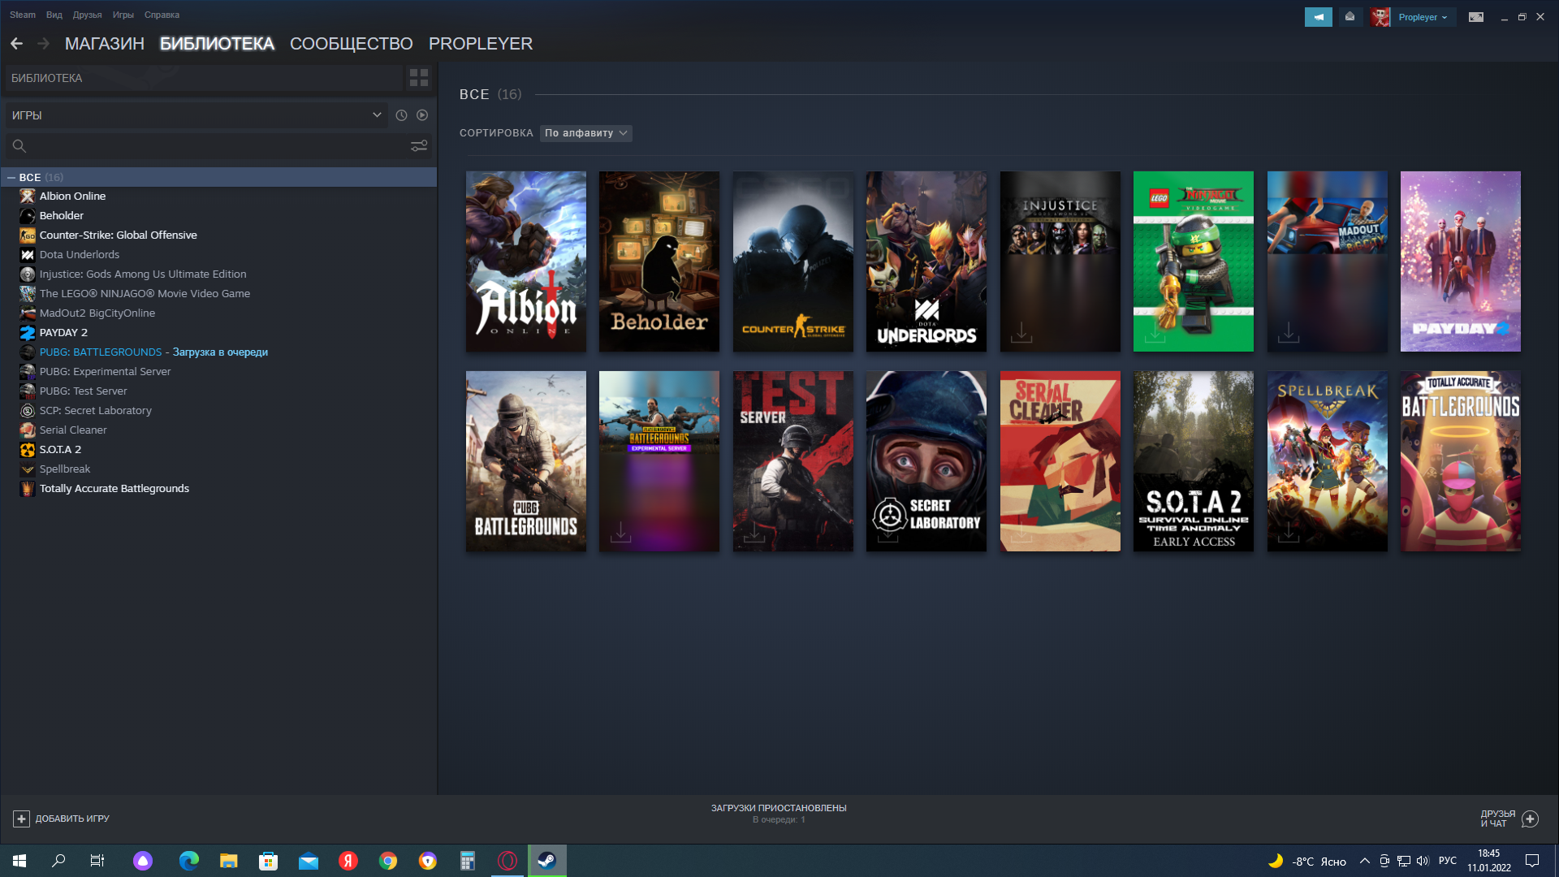Select Totally Accurate Battlegrounds list entry
The width and height of the screenshot is (1559, 877).
point(114,489)
